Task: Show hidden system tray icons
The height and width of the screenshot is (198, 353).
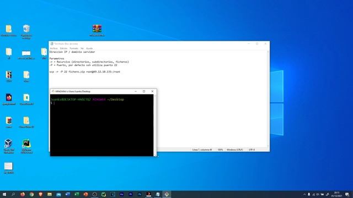Action: pyautogui.click(x=304, y=194)
